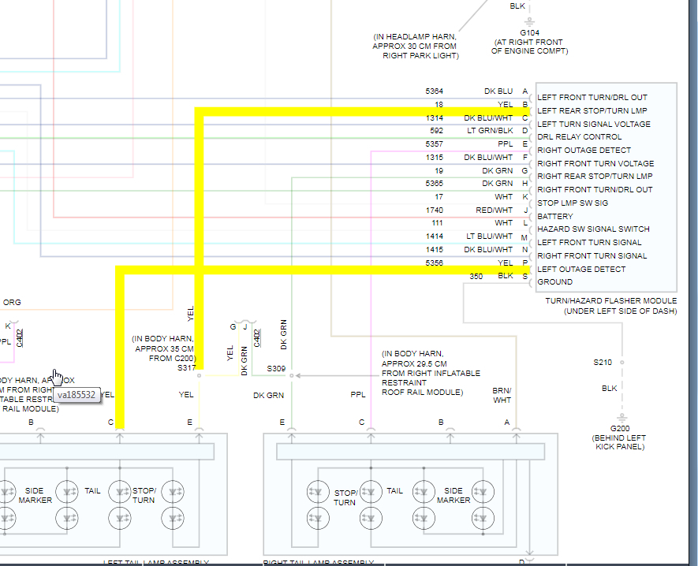Select the G200 ground symbol
Screen dimensions: 698x566
(621, 417)
